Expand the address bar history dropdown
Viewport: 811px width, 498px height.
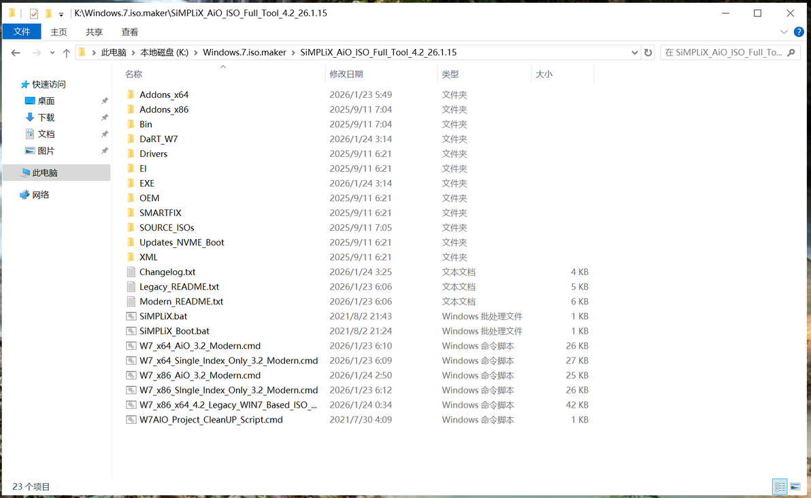point(635,52)
